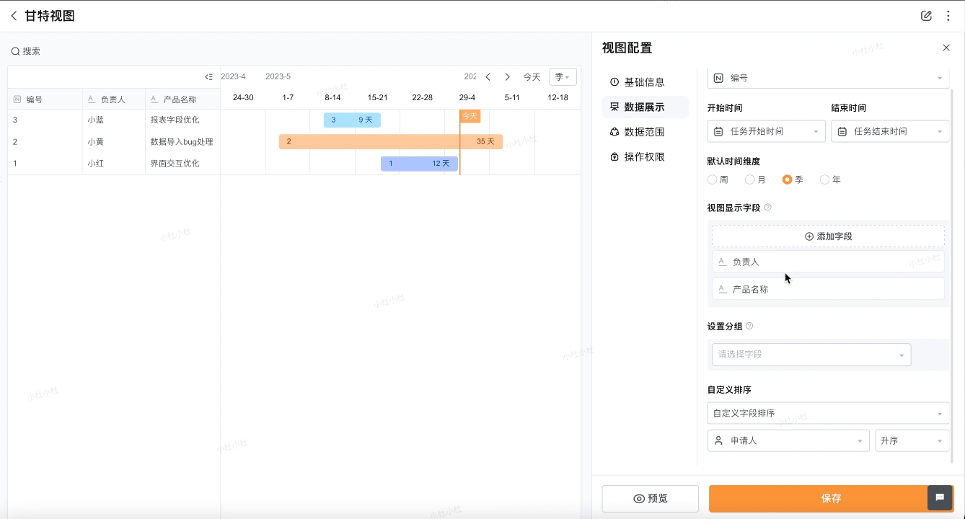Click the 小黄 owner cell
965x519 pixels.
coord(114,142)
